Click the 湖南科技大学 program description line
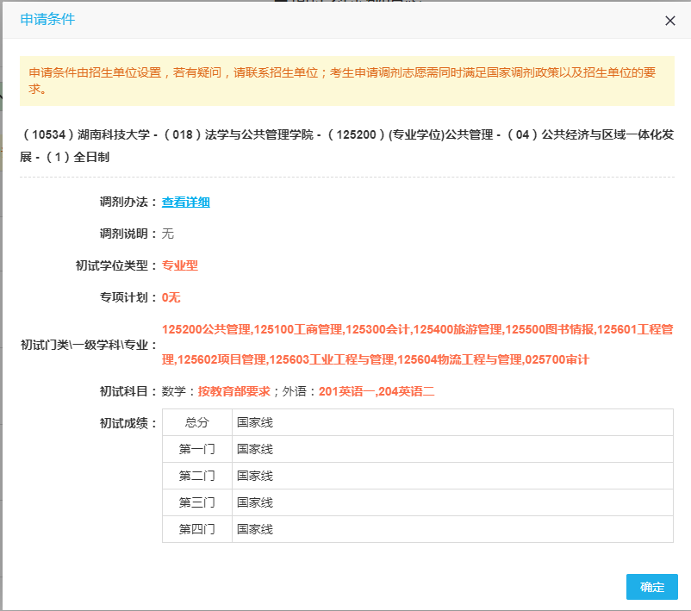Viewport: 691px width, 611px height. [347, 146]
